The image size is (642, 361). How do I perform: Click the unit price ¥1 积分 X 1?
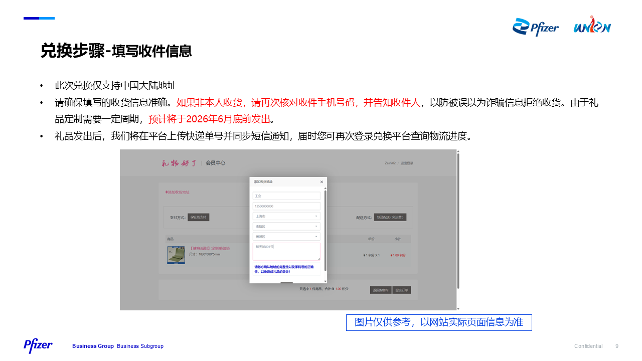coord(371,255)
